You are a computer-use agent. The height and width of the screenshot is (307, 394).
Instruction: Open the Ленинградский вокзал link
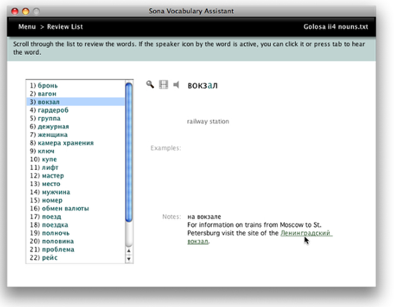(x=260, y=237)
